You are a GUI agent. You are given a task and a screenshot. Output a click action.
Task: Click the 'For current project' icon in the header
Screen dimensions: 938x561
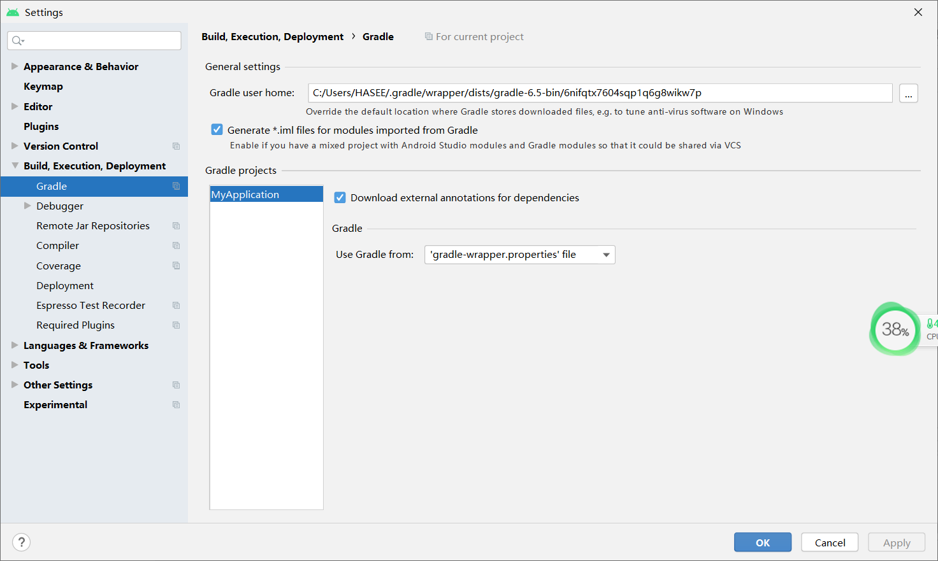428,36
